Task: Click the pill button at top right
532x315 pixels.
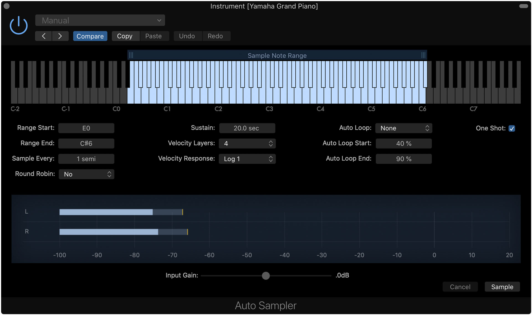Action: coord(523,6)
